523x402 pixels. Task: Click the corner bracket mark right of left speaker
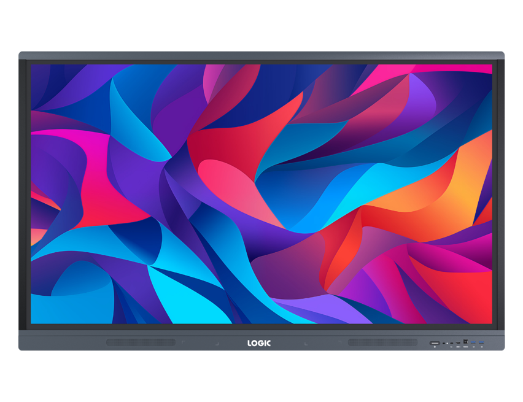(182, 342)
